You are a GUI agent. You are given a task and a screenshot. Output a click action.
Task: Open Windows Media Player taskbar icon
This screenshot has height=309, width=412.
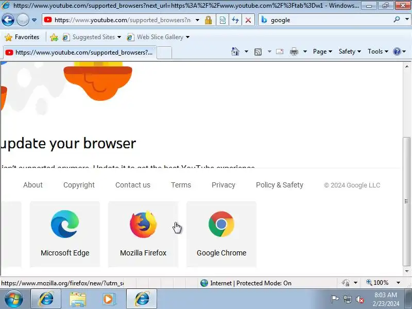click(x=108, y=299)
